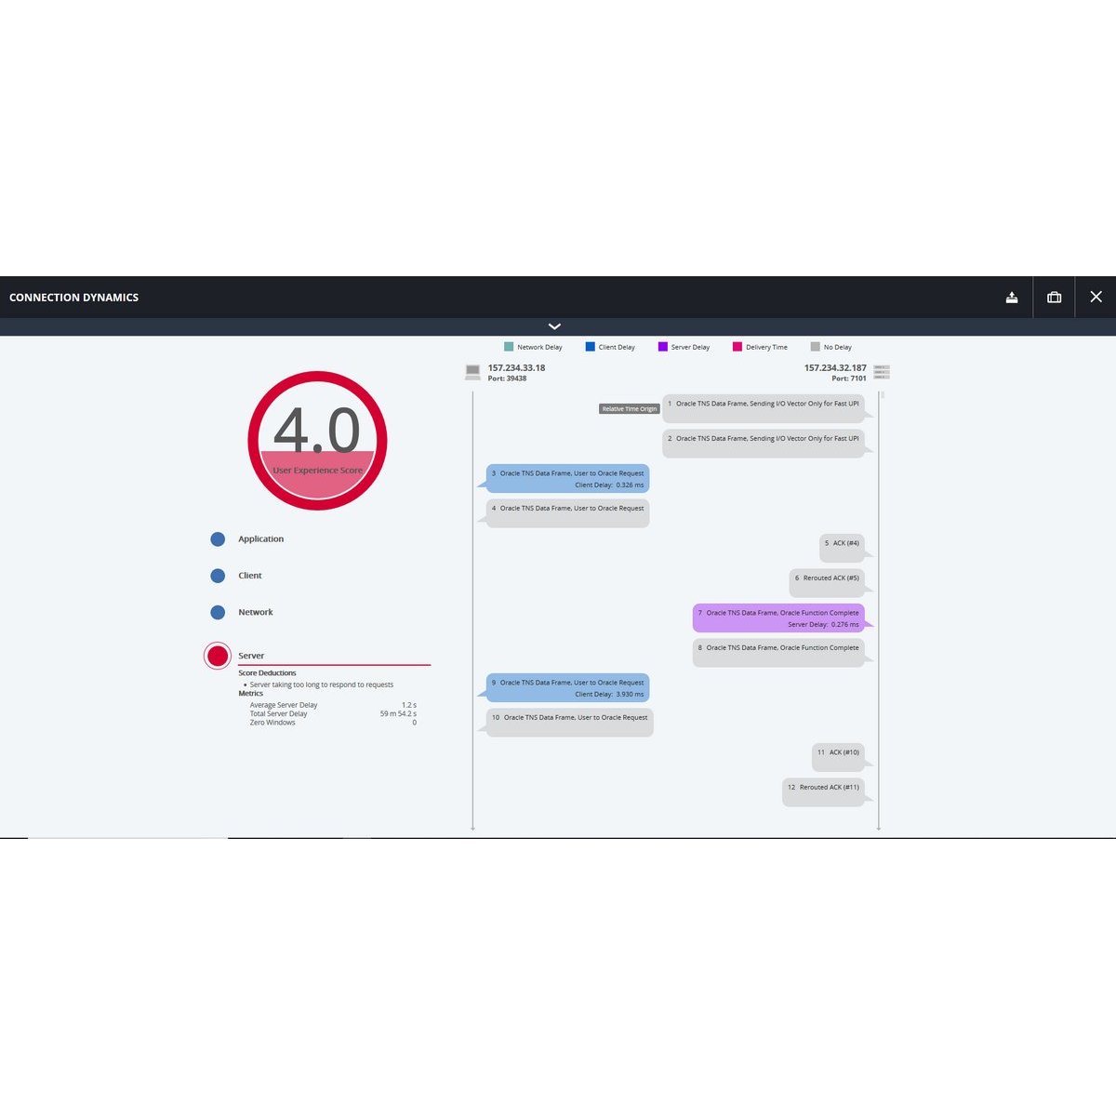Close the Connection Dynamics panel
The height and width of the screenshot is (1116, 1116).
tap(1096, 297)
